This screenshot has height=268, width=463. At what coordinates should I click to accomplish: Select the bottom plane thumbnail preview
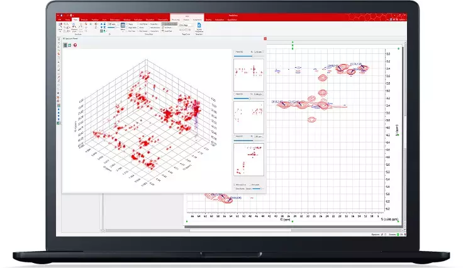point(248,159)
